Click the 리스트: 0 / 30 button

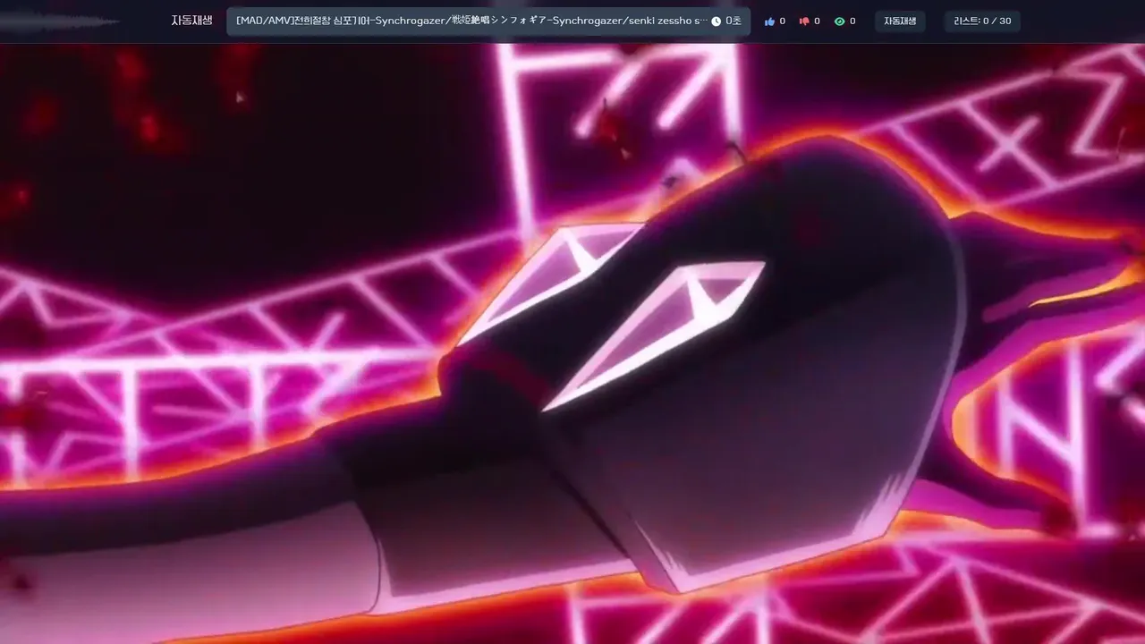(982, 21)
